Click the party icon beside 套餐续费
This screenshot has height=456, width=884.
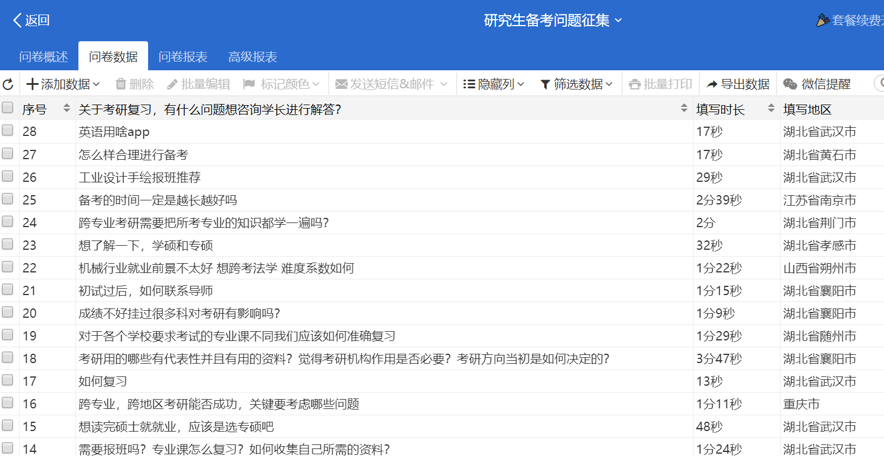point(822,20)
